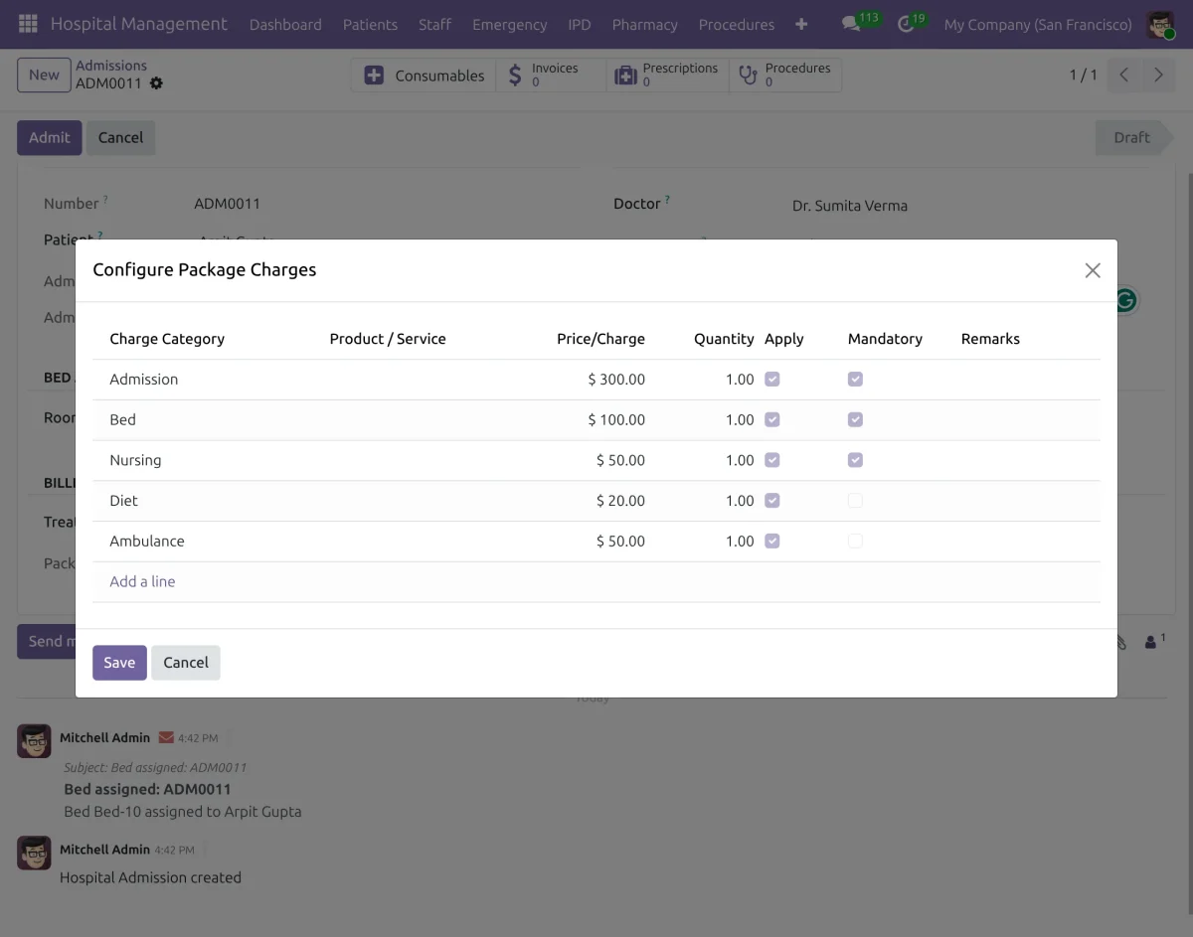Click the New record button
Viewport: 1193px width, 937px height.
pos(44,75)
